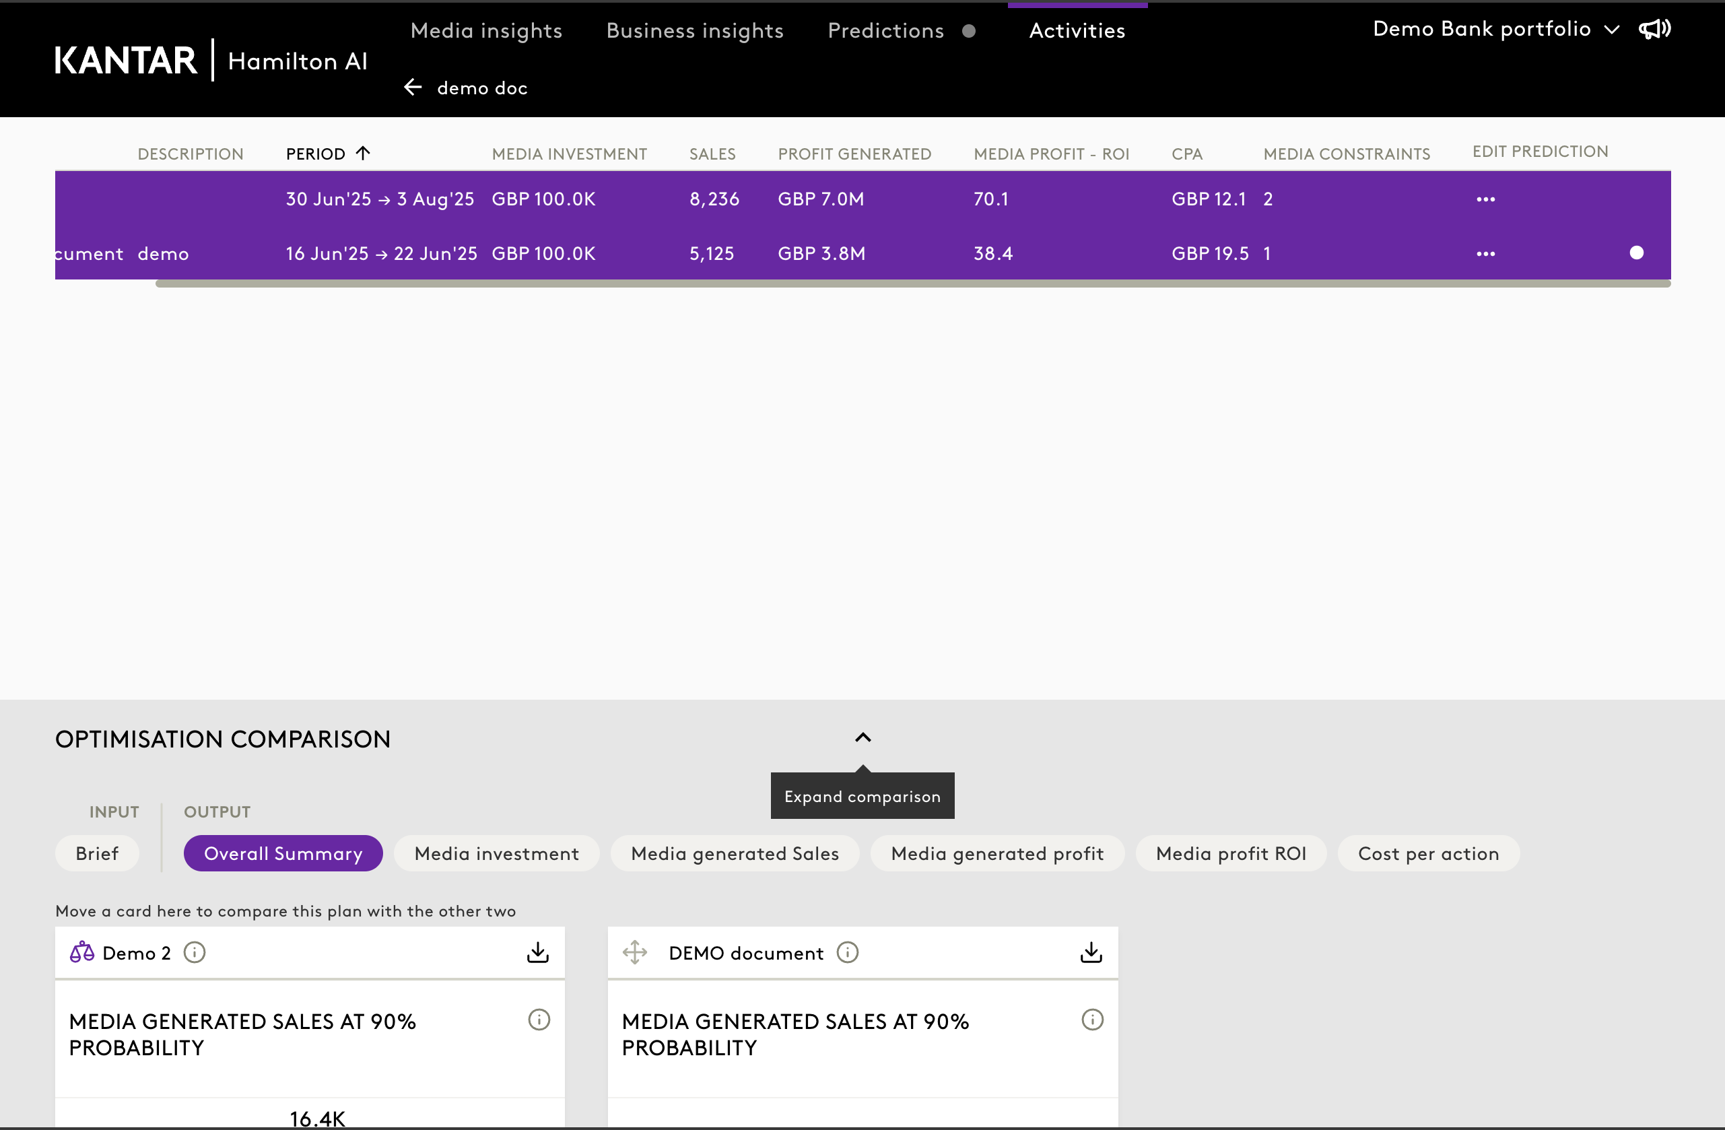
Task: Open info for Demo 2 media generated sales
Action: [x=539, y=1020]
